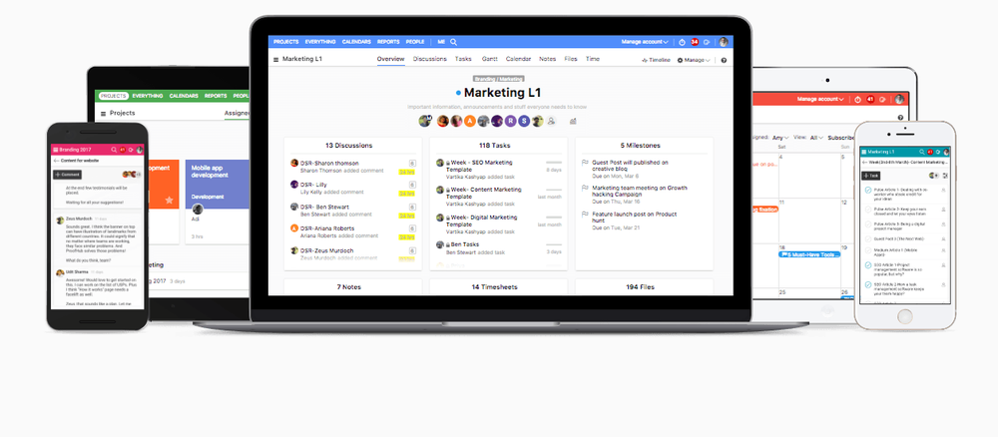
Task: Click progress bar of Ben Tasks row
Action: pos(554,244)
